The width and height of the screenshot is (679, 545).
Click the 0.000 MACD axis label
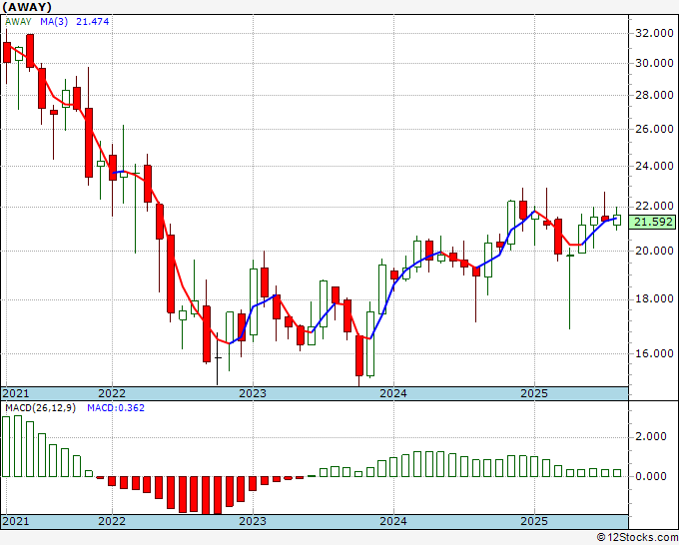tap(651, 476)
